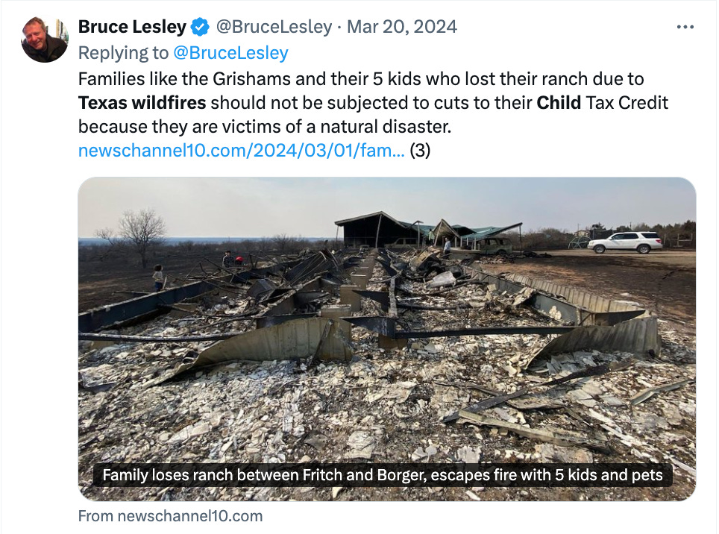Click the '(3)' thread number marker

coord(421,151)
